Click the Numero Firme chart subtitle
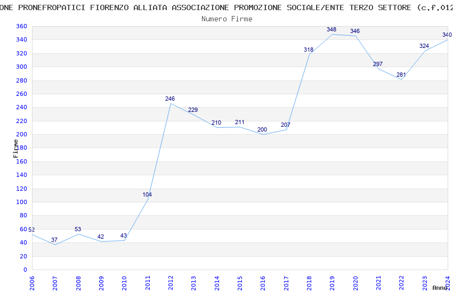Screen dimensions: 453x293 [x=227, y=19]
